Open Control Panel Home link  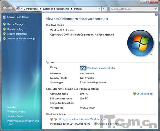pos(18,17)
